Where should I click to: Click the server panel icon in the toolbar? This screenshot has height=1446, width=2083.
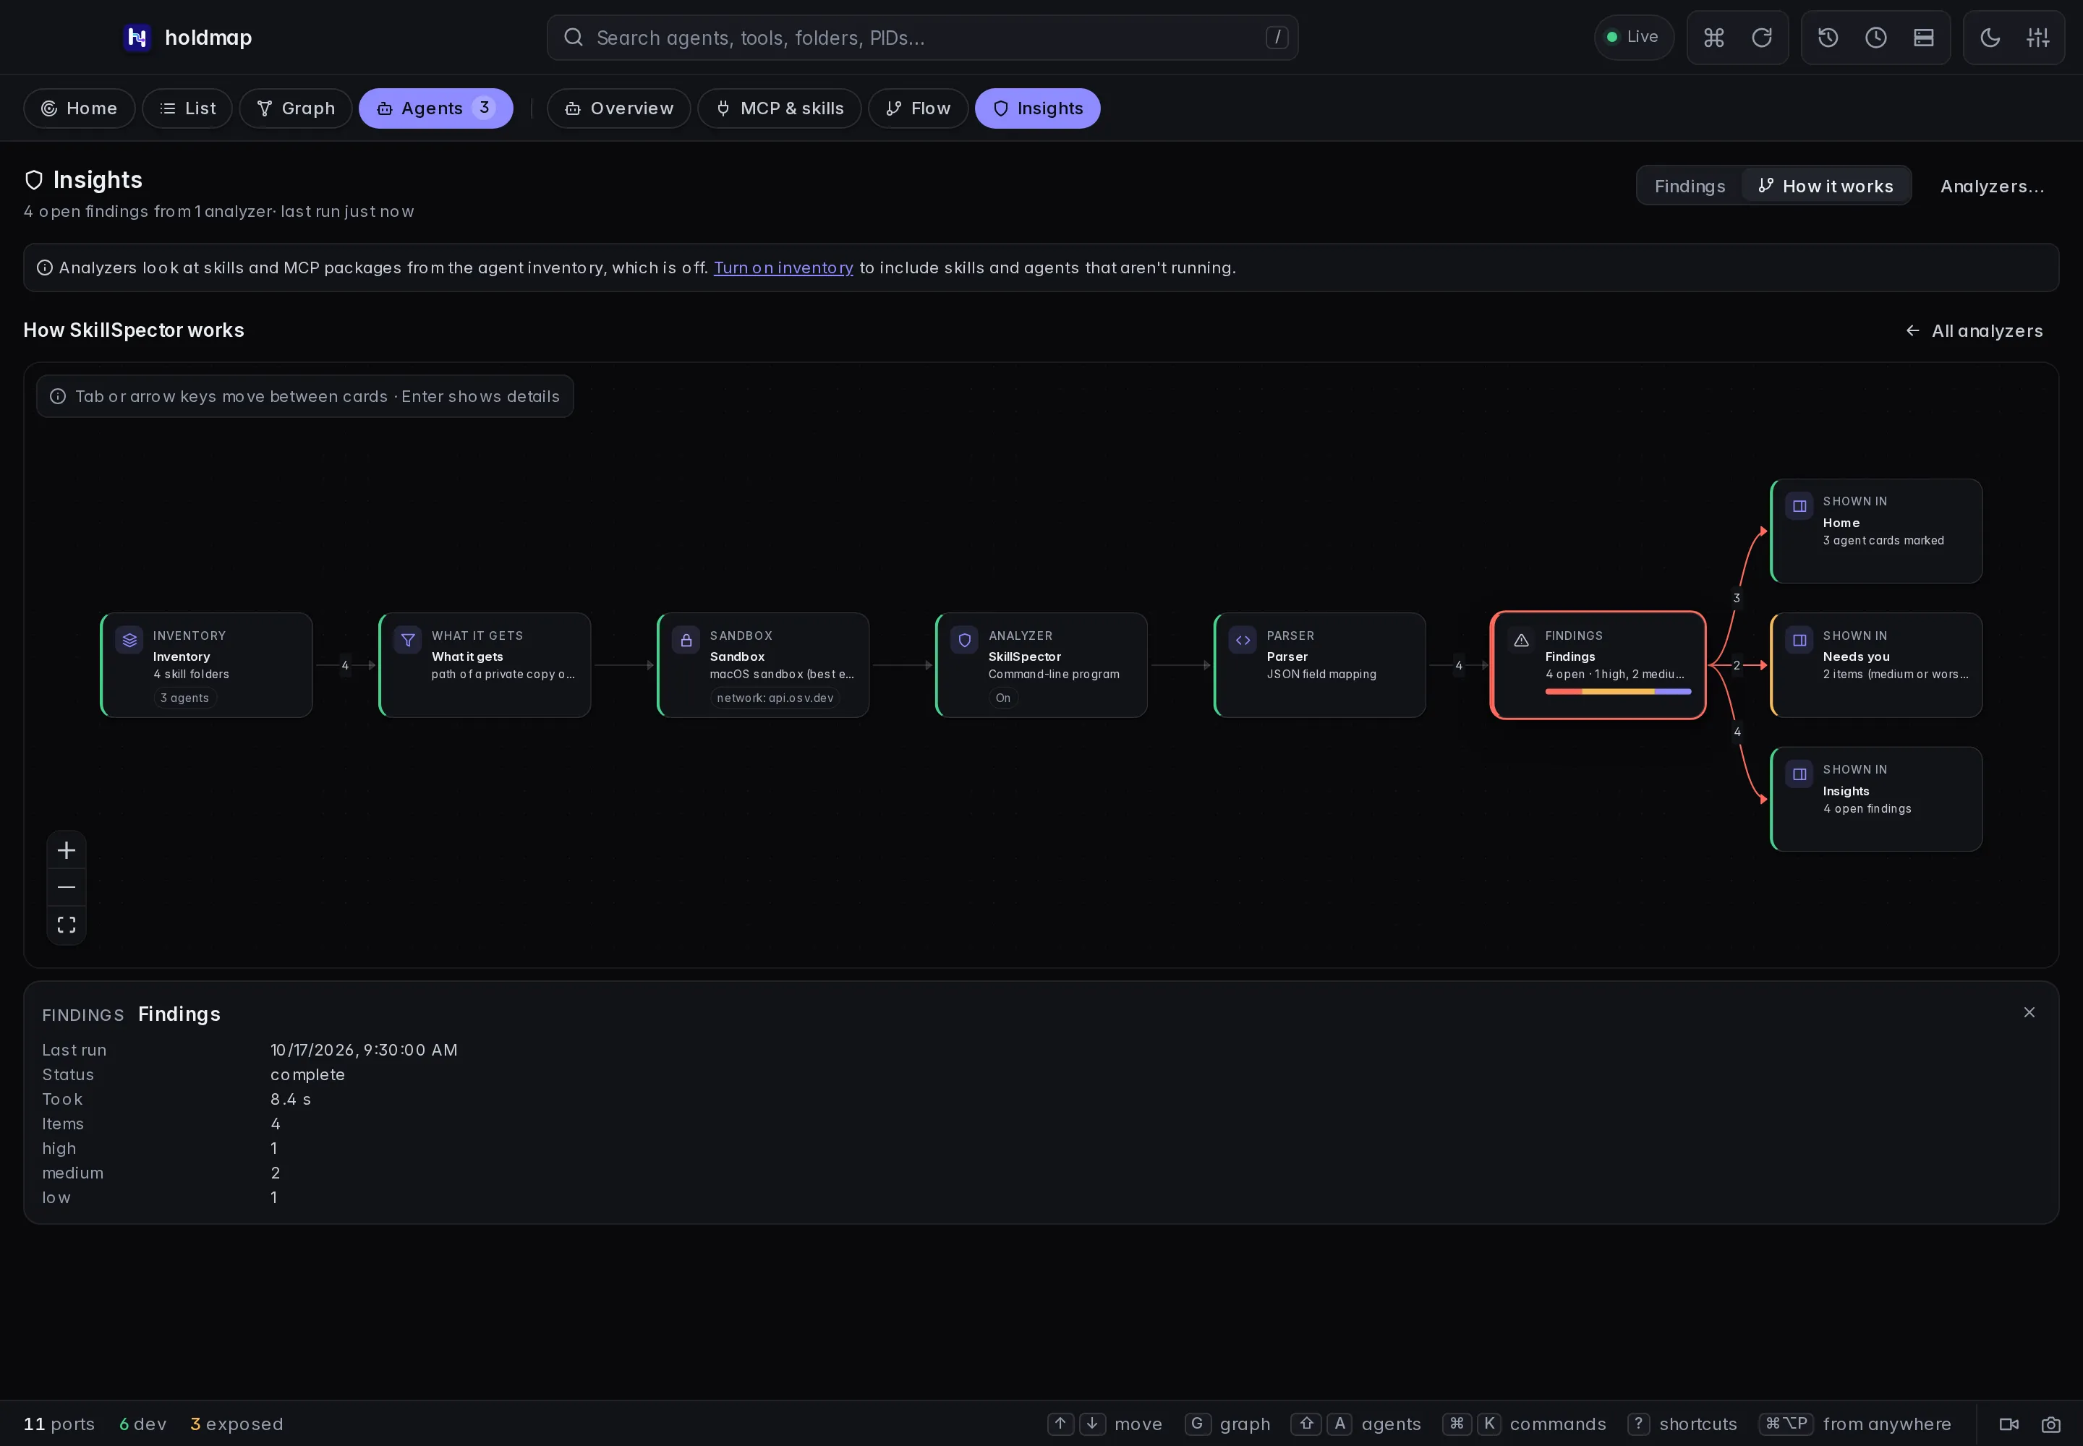(1923, 37)
